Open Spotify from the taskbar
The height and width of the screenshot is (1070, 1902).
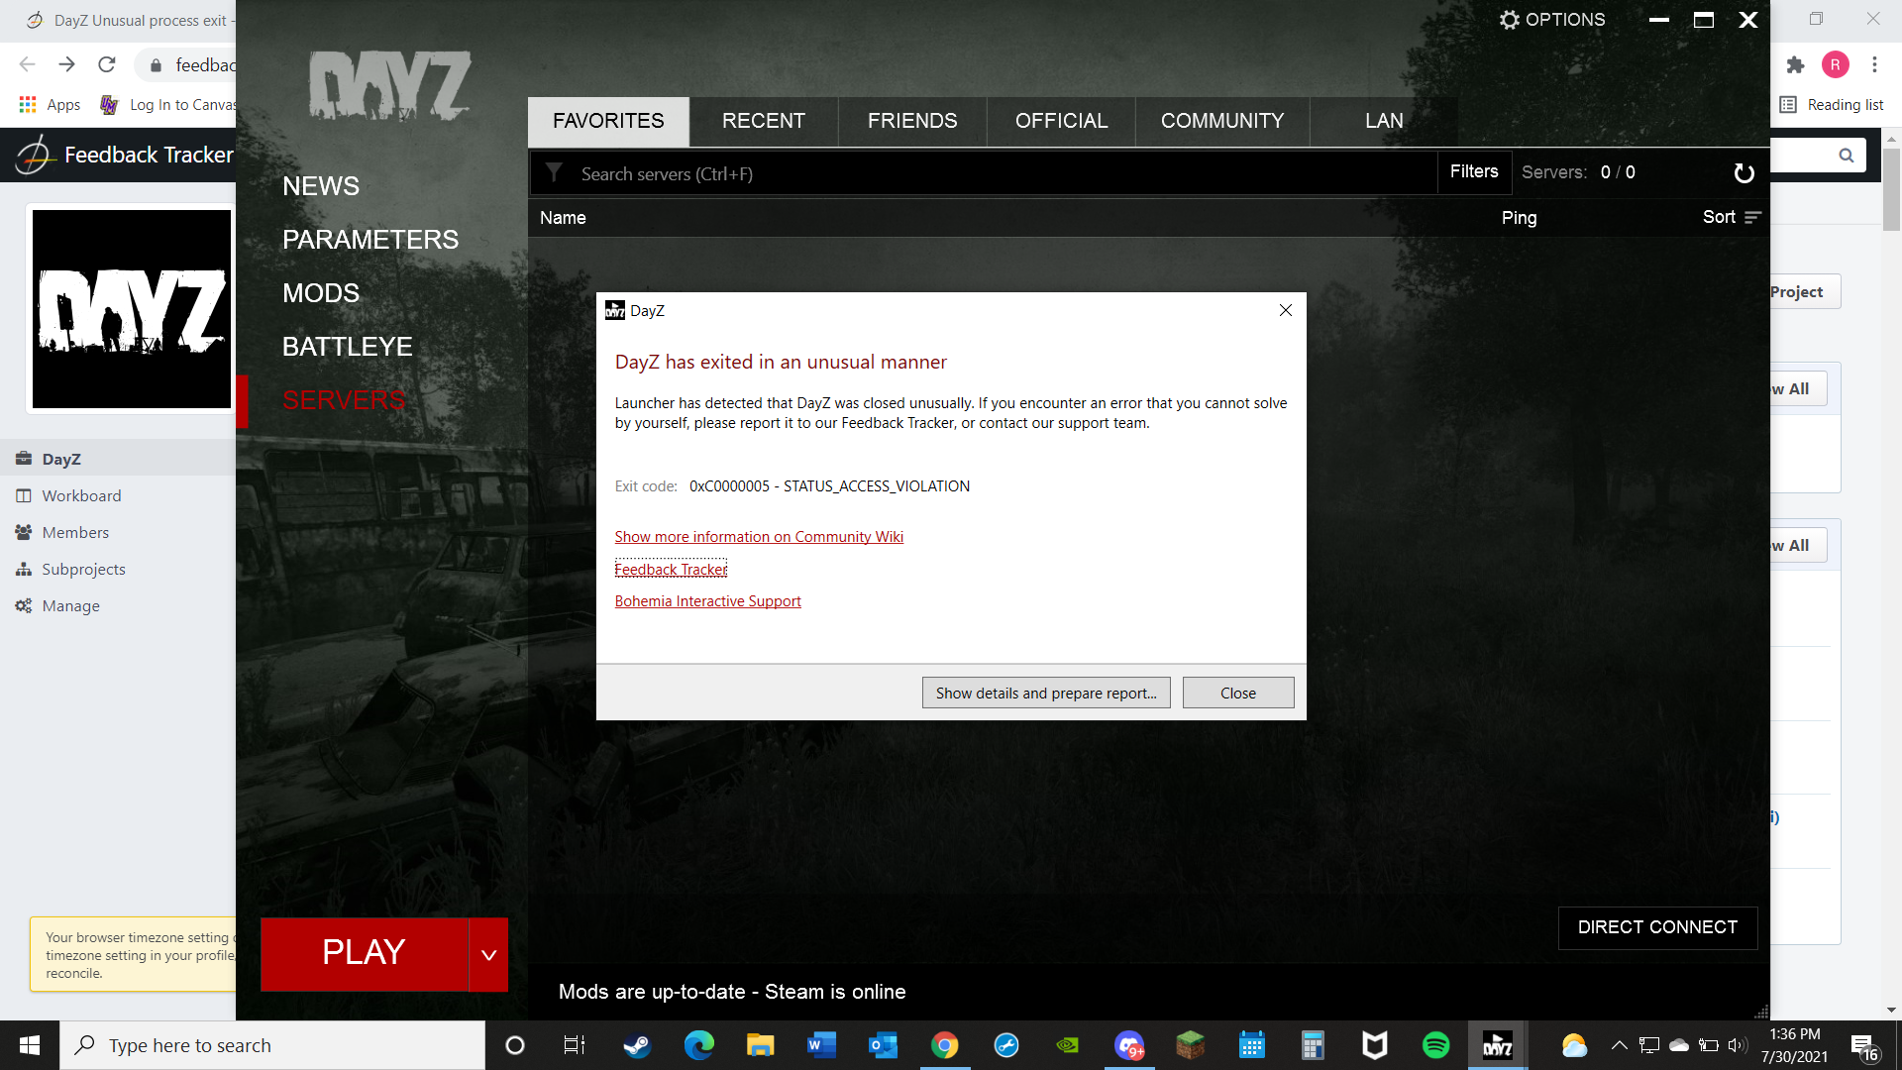[1435, 1045]
